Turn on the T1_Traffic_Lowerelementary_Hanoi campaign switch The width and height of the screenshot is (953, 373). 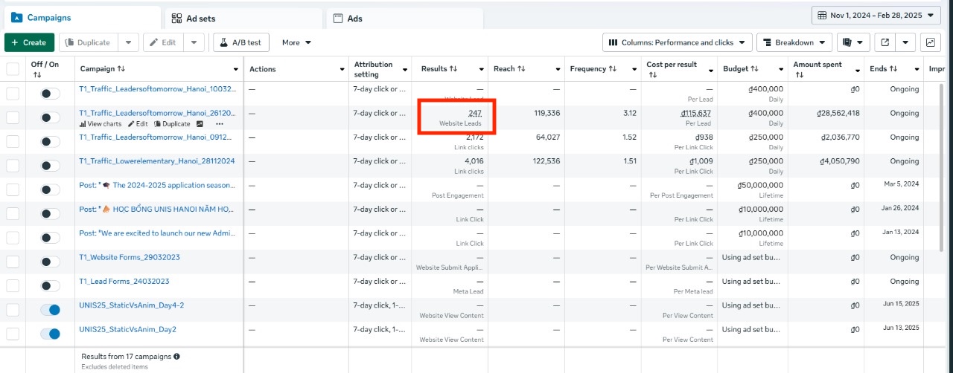(51, 166)
